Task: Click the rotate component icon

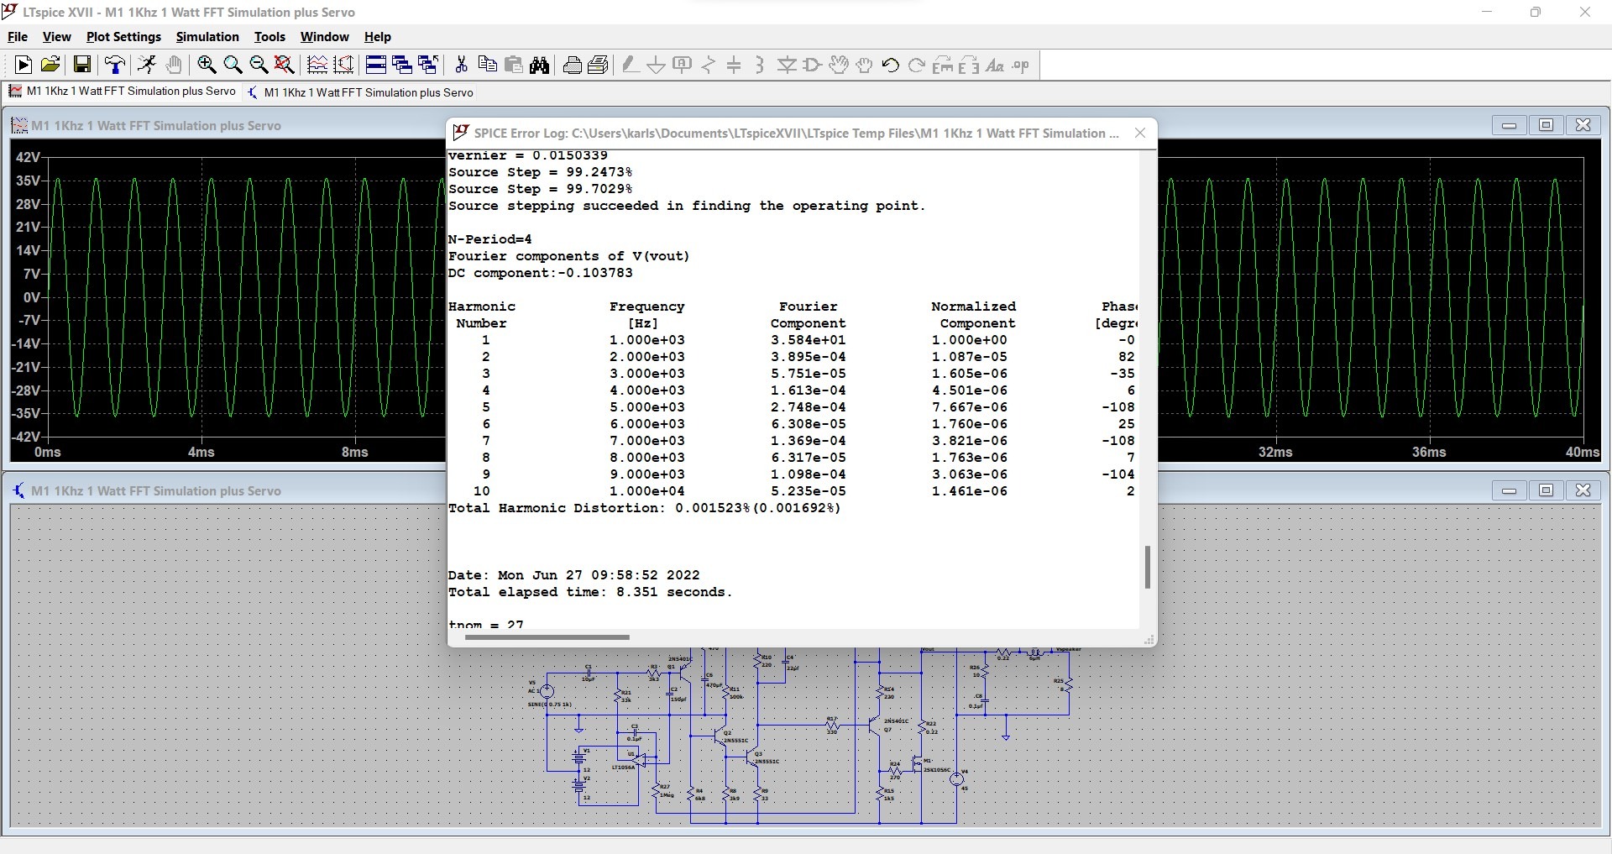Action: click(943, 65)
